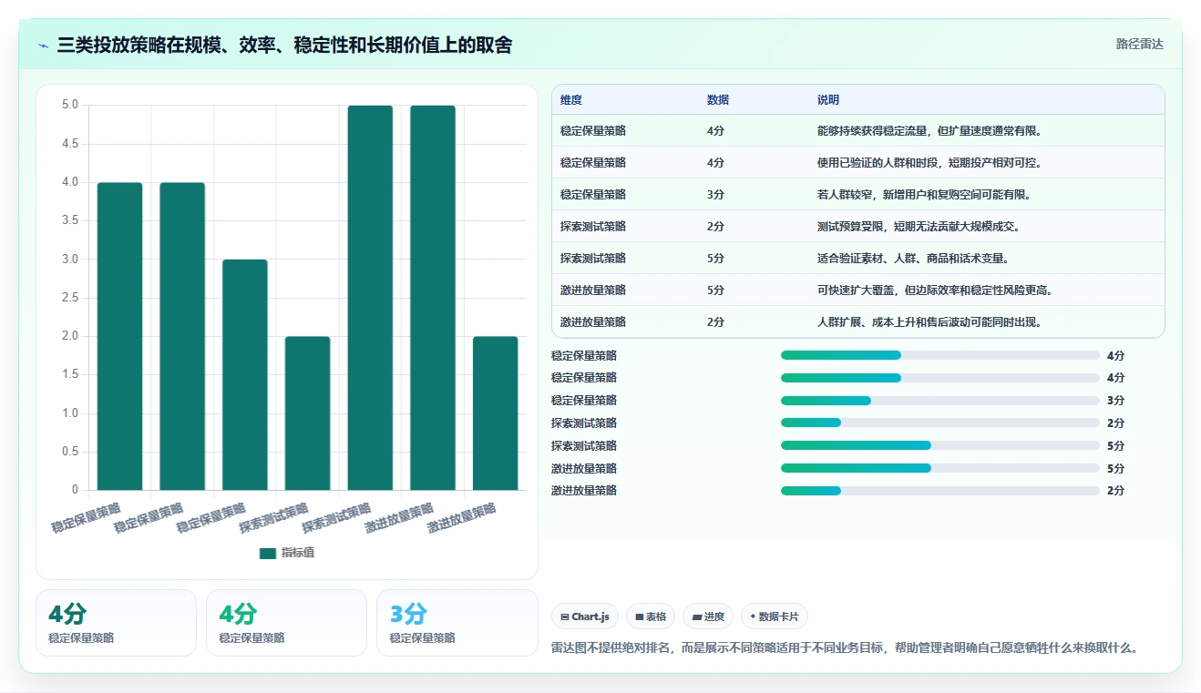
Task: Click the 说明 column header
Action: tap(828, 100)
